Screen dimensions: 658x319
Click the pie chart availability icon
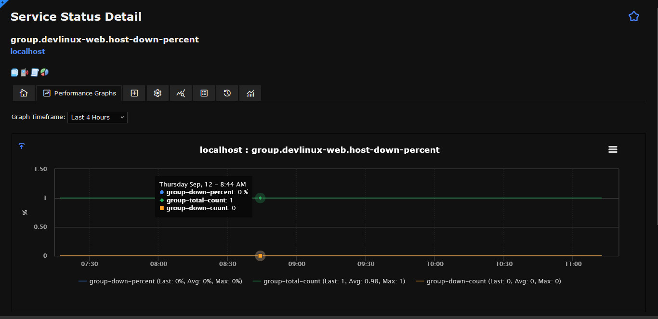point(44,72)
